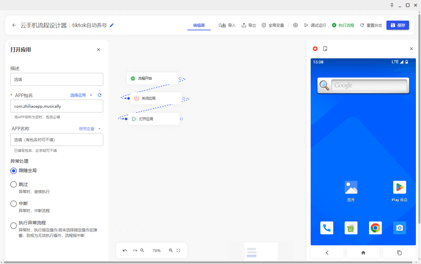The width and height of the screenshot is (421, 264).
Task: Reset state with 重置状态
Action: pos(371,25)
